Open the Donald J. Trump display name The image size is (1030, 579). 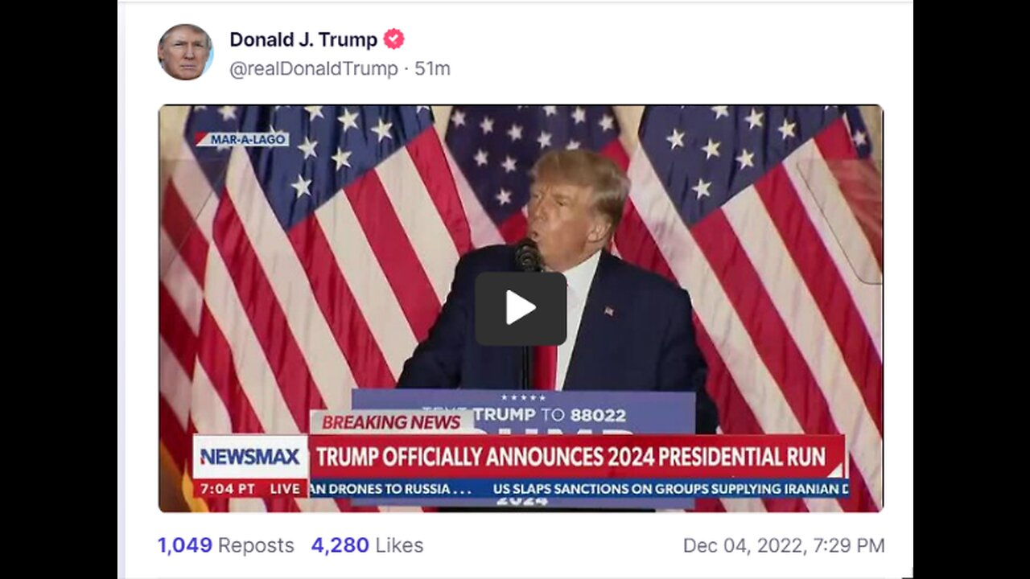tap(303, 39)
